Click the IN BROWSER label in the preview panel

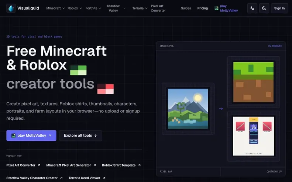(x=275, y=46)
